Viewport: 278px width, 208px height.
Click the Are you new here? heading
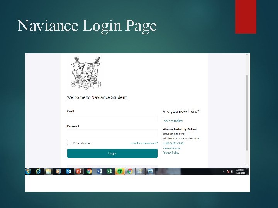[181, 112]
